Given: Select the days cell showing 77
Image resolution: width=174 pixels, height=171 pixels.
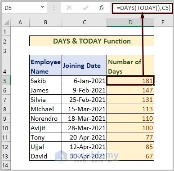Looking at the screenshot, I should [130, 137].
